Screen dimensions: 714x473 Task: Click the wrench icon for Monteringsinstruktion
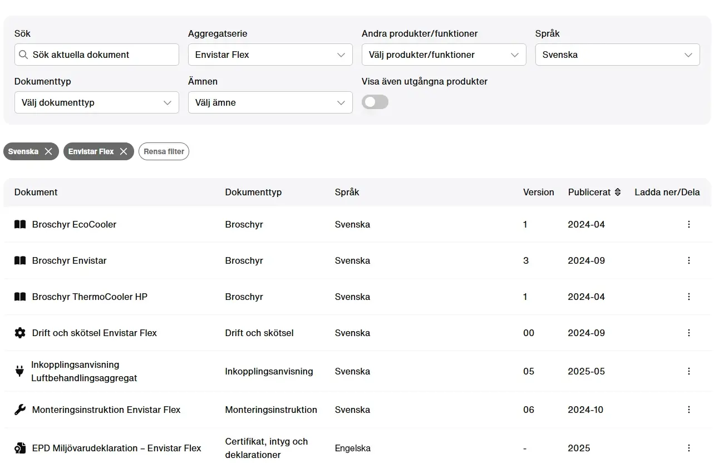20,410
